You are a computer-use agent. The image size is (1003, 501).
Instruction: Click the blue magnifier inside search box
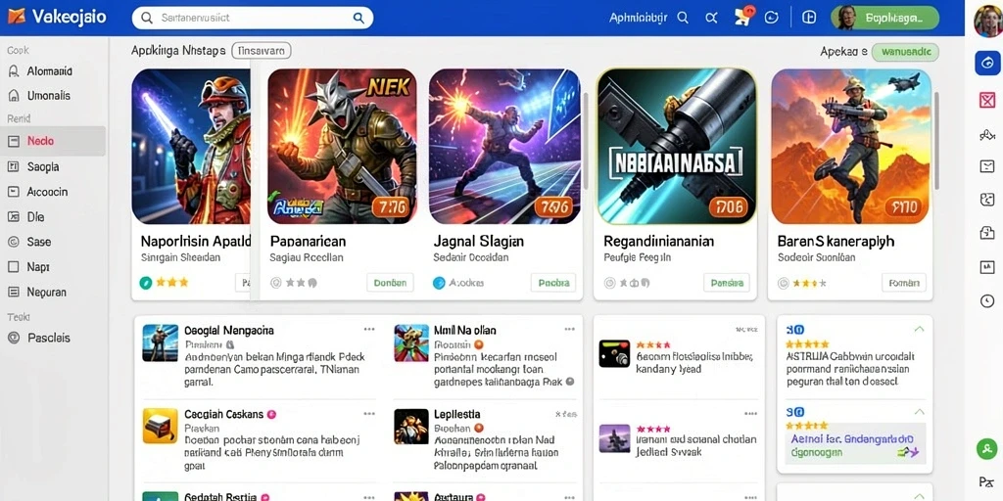coord(358,18)
